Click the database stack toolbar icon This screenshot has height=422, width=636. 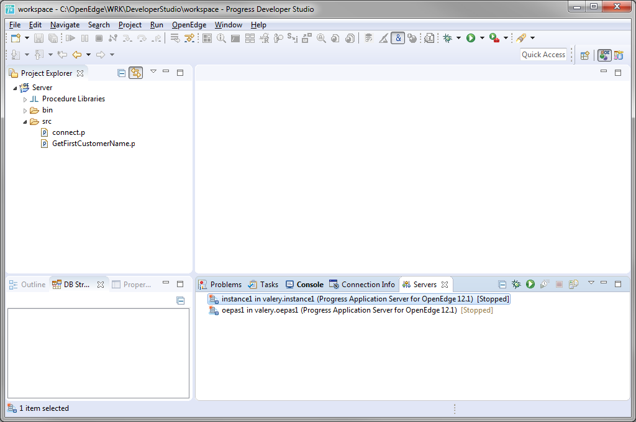pyautogui.click(x=368, y=38)
